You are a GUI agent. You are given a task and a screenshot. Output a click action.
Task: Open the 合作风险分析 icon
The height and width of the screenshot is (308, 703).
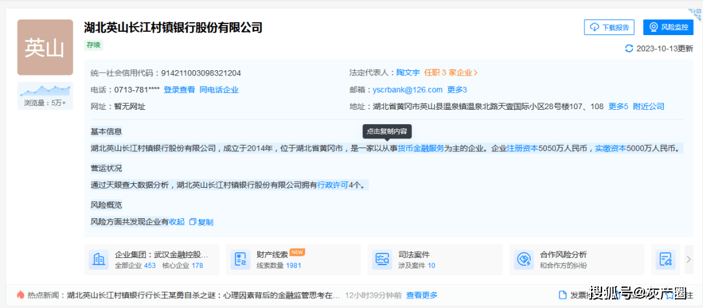tap(523, 259)
